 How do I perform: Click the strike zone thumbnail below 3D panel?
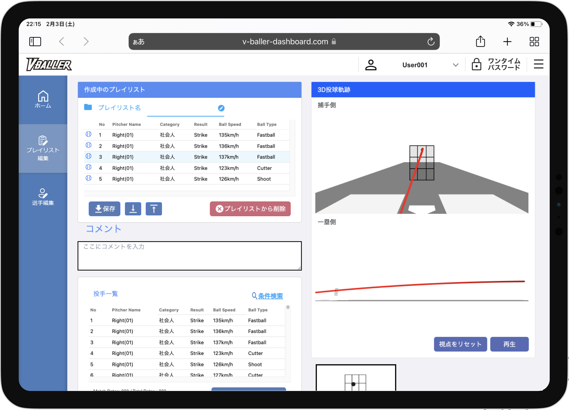356,378
